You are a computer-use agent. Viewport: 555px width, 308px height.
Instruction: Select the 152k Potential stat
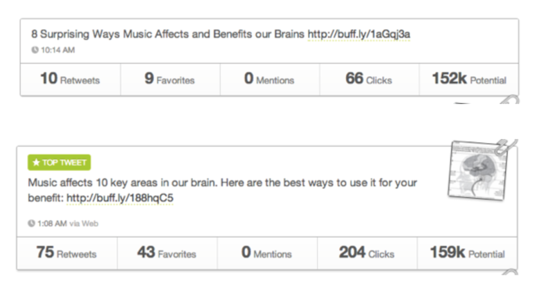[x=469, y=79]
